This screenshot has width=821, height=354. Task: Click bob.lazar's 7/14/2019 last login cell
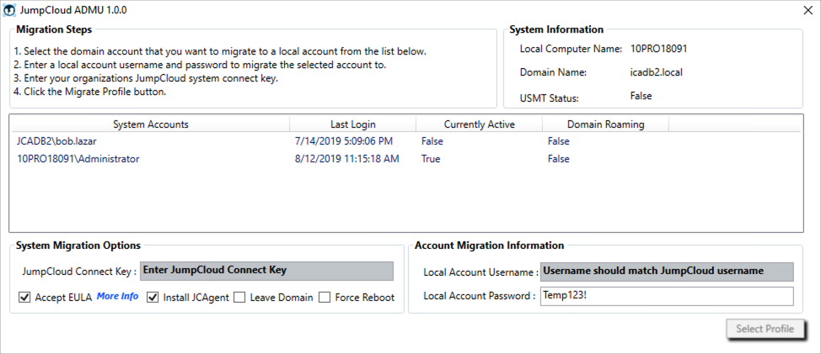click(x=344, y=141)
